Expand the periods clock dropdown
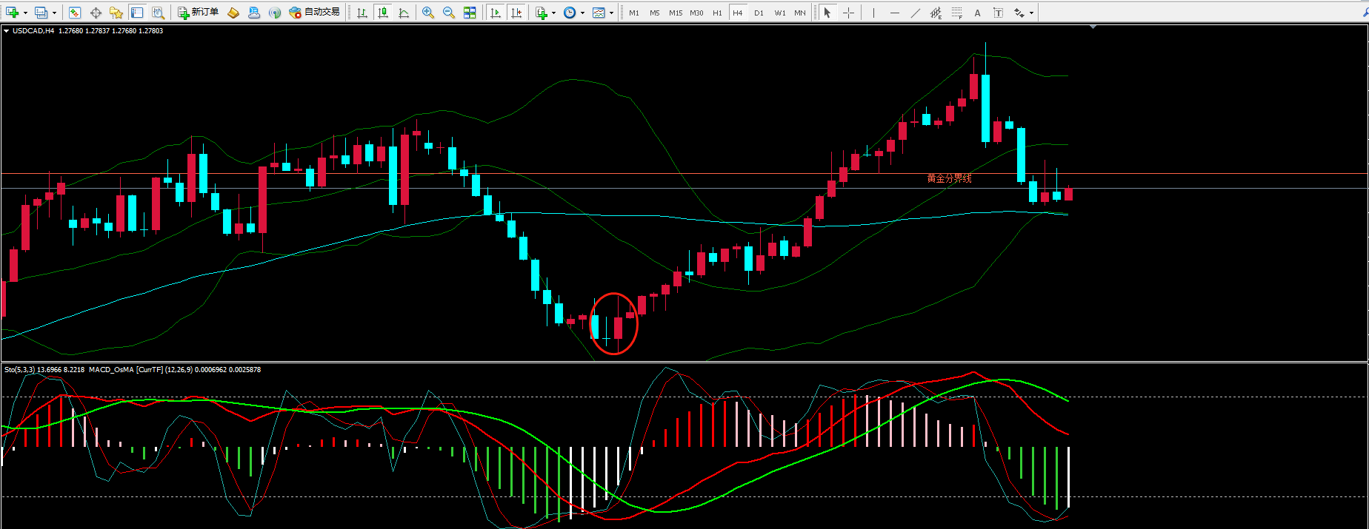 click(x=582, y=13)
